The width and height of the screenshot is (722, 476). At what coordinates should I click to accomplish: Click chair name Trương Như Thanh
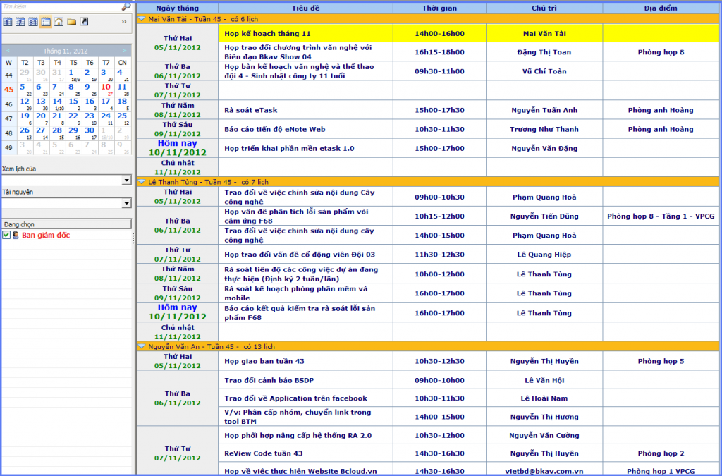tap(544, 129)
